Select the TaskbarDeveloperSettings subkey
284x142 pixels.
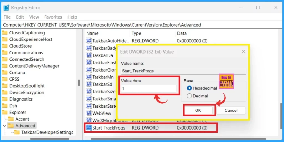pyautogui.click(x=47, y=132)
